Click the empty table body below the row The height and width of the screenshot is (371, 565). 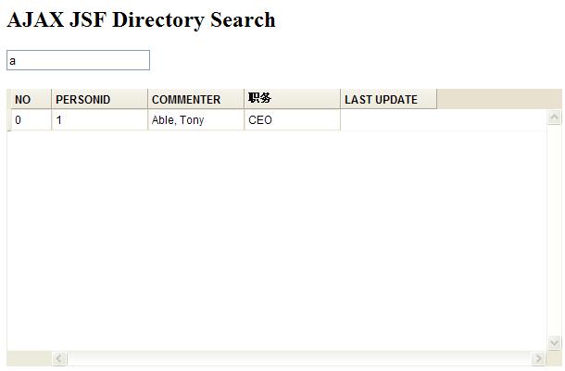tap(278, 241)
